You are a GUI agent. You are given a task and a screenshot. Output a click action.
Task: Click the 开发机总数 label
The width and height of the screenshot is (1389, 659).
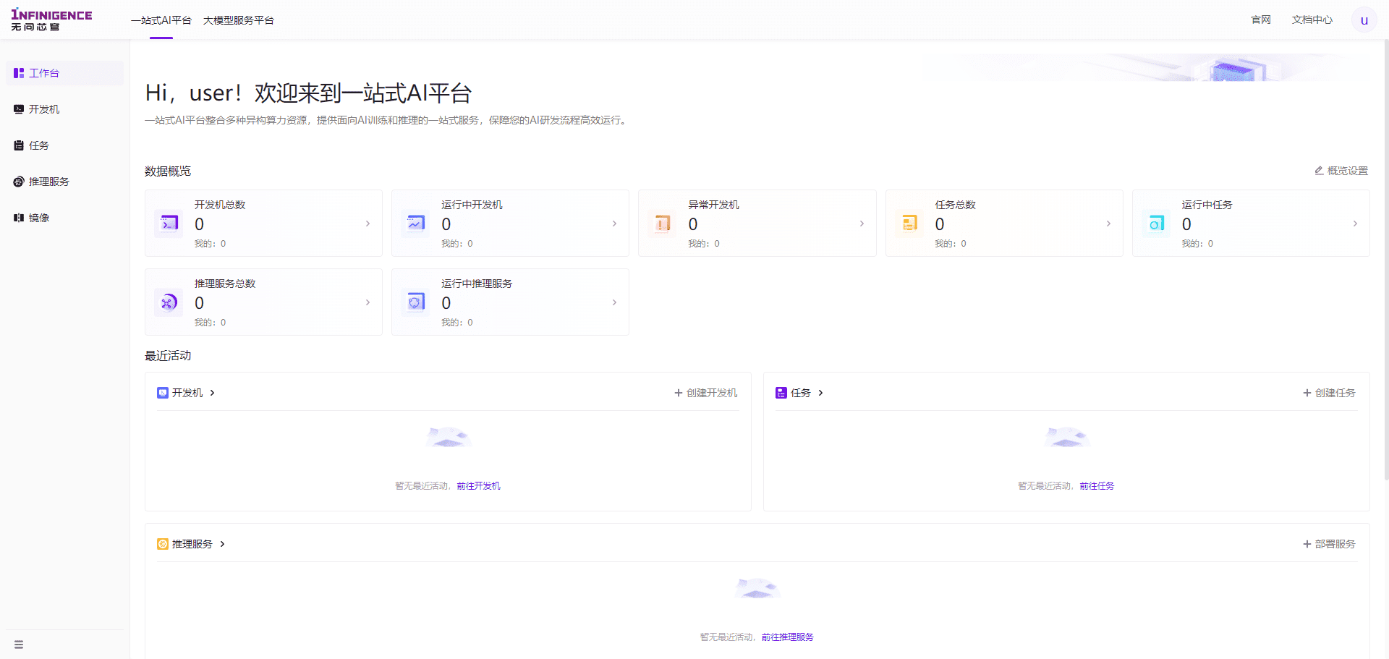coord(220,205)
